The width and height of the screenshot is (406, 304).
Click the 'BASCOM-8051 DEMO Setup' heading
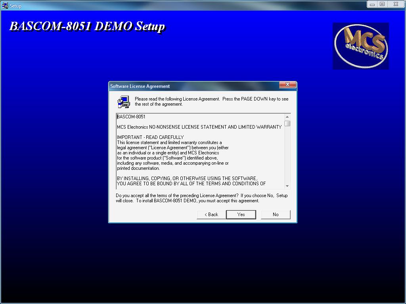point(87,27)
